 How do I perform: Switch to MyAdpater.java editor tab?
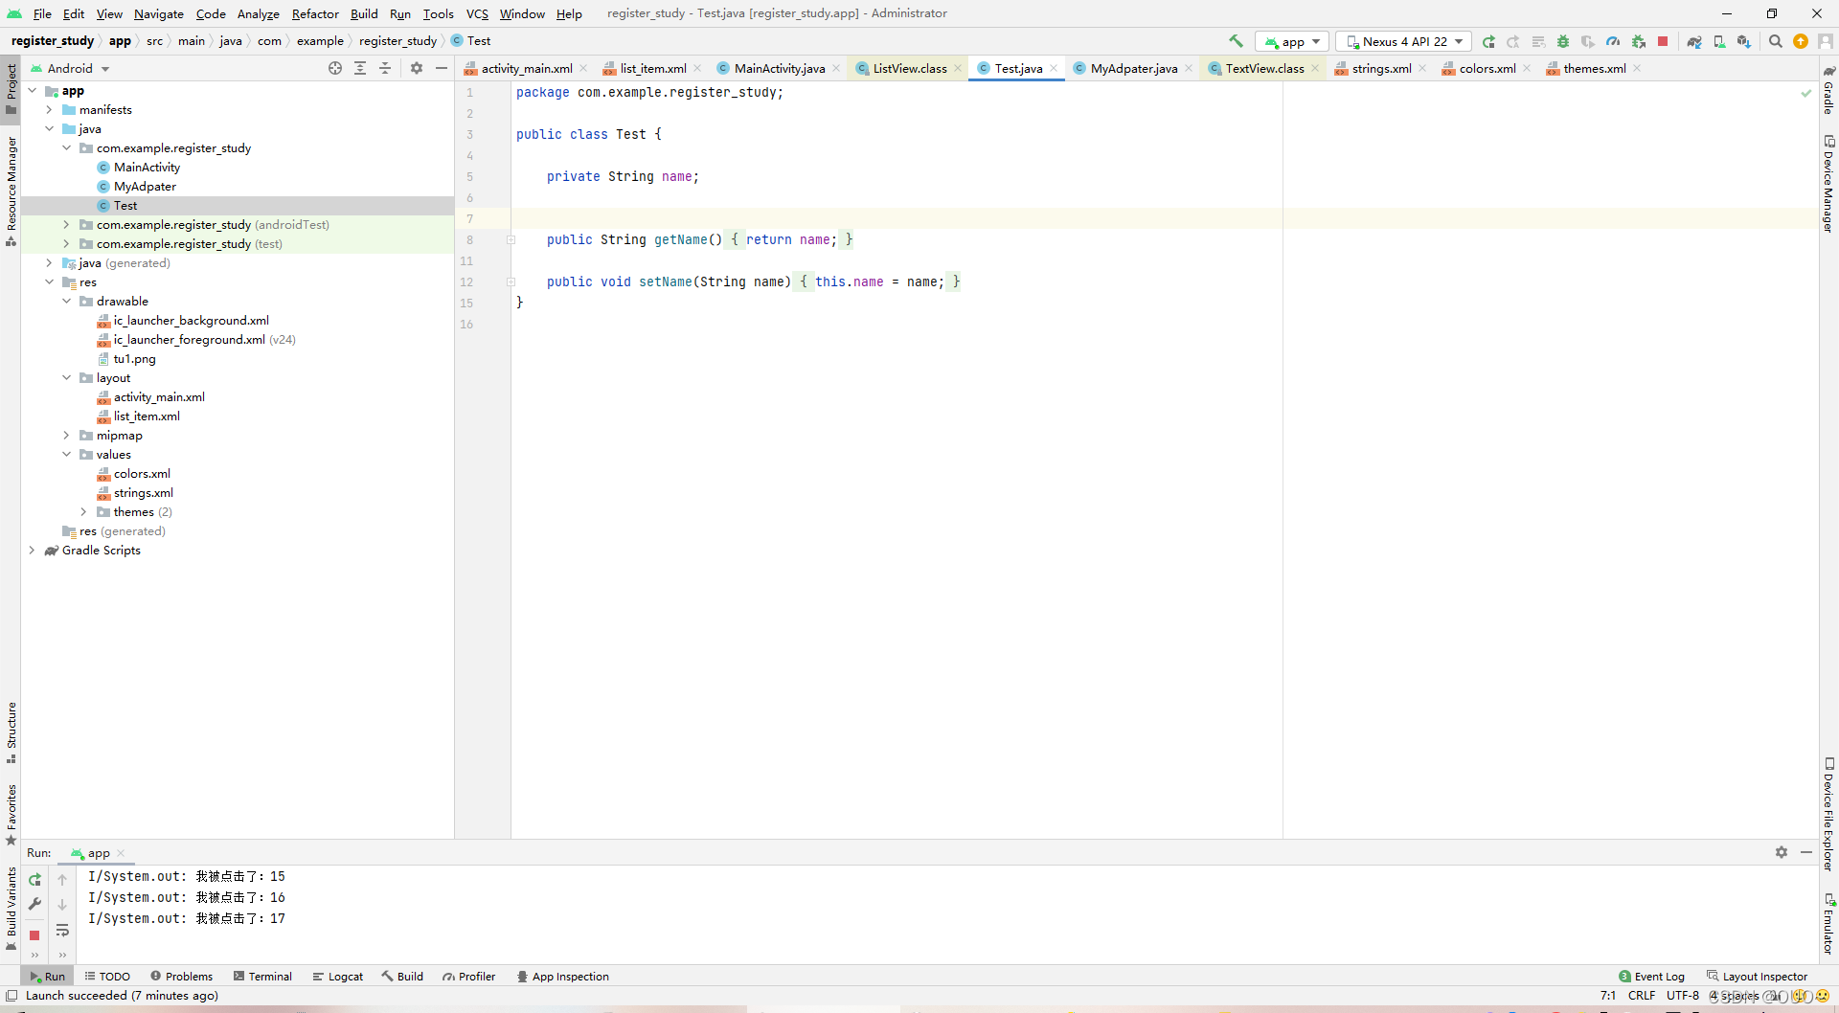click(x=1133, y=68)
